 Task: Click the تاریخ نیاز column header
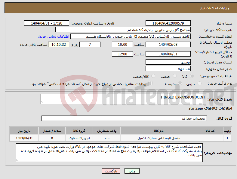(24, 131)
